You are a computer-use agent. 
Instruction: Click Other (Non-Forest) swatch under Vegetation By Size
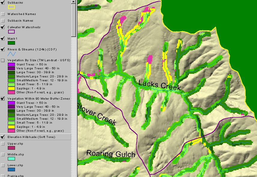pyautogui.click(x=11, y=92)
